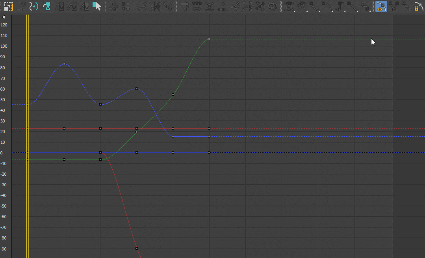Click the bracketed frame region keys icon
The height and width of the screenshot is (258, 425).
[x=247, y=6]
